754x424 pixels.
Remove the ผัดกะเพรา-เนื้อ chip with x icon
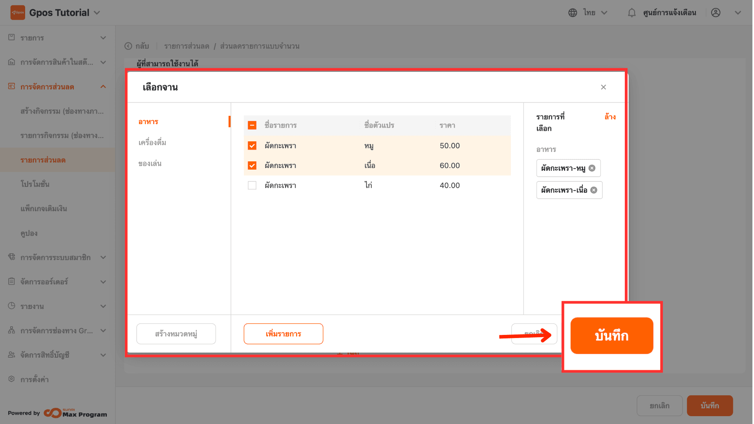[x=594, y=190]
